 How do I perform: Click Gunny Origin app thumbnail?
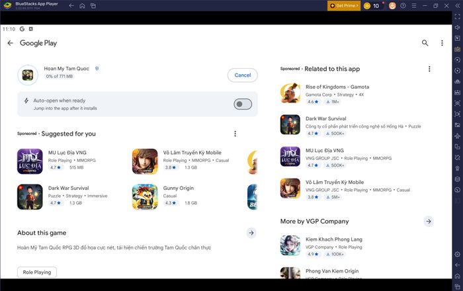(x=145, y=197)
